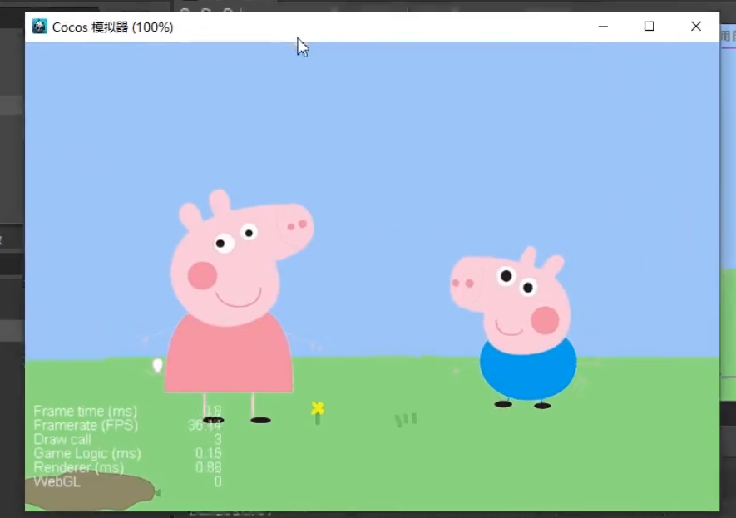Click the yellow flower on the grass
Image resolution: width=736 pixels, height=518 pixels.
click(318, 413)
